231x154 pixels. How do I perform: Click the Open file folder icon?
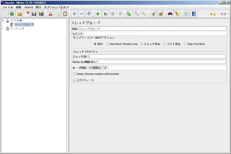coord(19,14)
